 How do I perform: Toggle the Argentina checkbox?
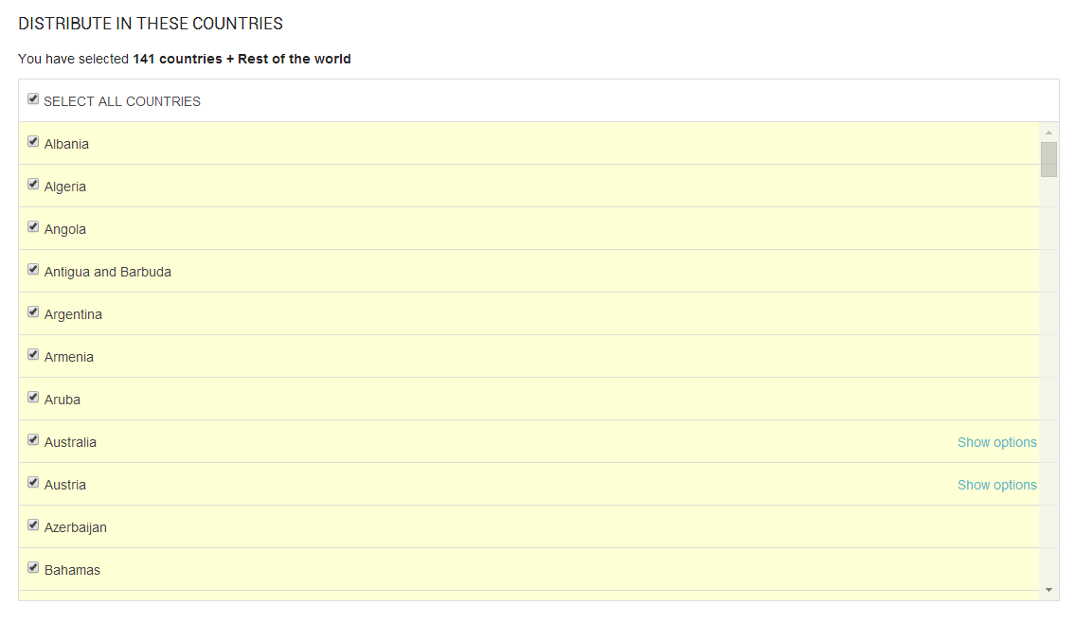[33, 312]
